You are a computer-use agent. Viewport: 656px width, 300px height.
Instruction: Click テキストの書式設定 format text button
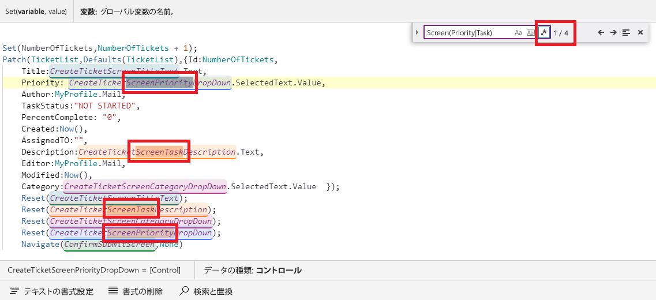[x=52, y=291]
